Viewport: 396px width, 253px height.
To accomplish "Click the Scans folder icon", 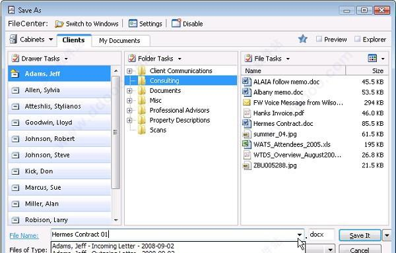I will (142, 130).
